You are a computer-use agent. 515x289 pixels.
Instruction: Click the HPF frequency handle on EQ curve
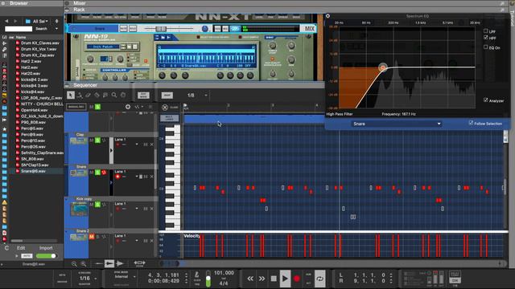(383, 67)
